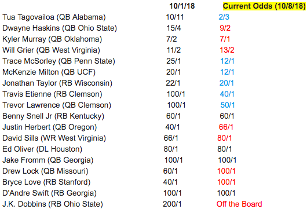Select Trace McSorley's 25/1 previous odds
Viewport: 307px width, 209px height.
173,61
